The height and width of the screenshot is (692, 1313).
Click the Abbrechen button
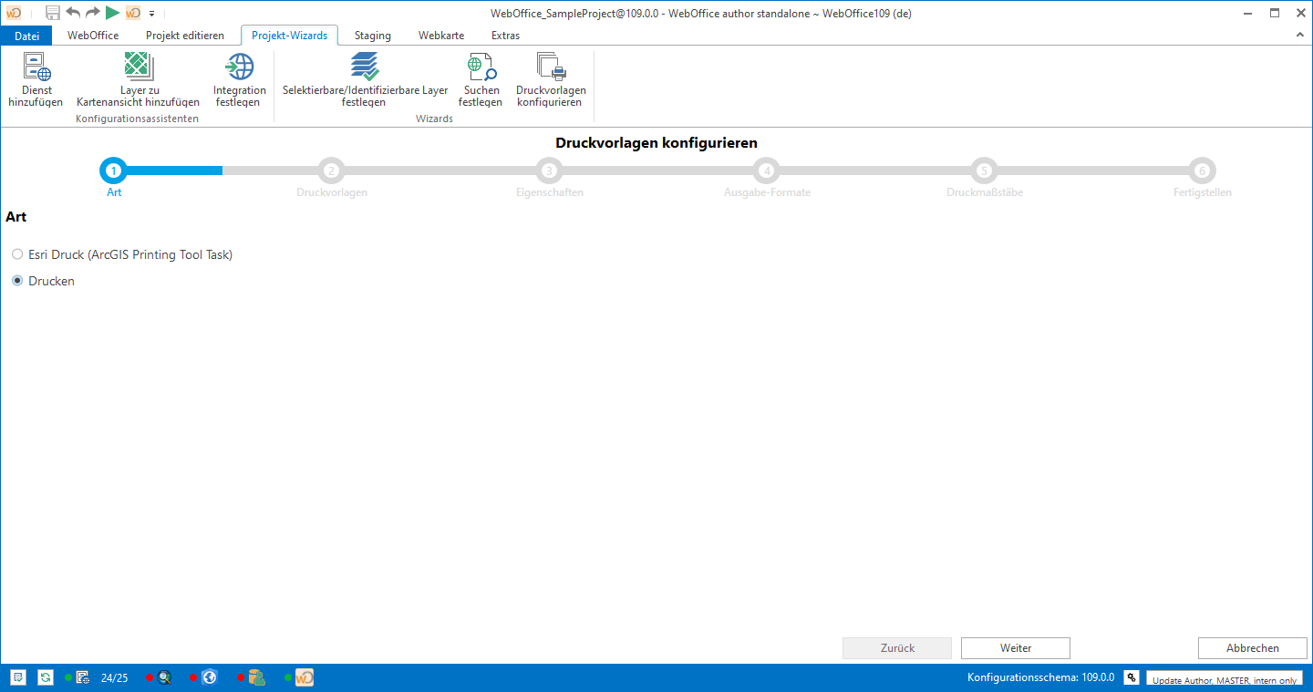1252,648
